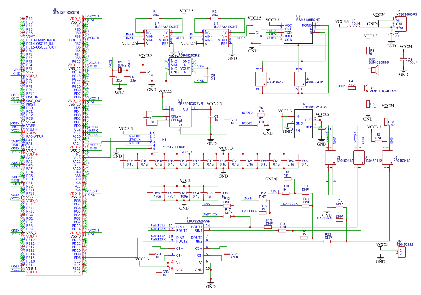Select the R23 DNP resistor symbol

coord(386,122)
